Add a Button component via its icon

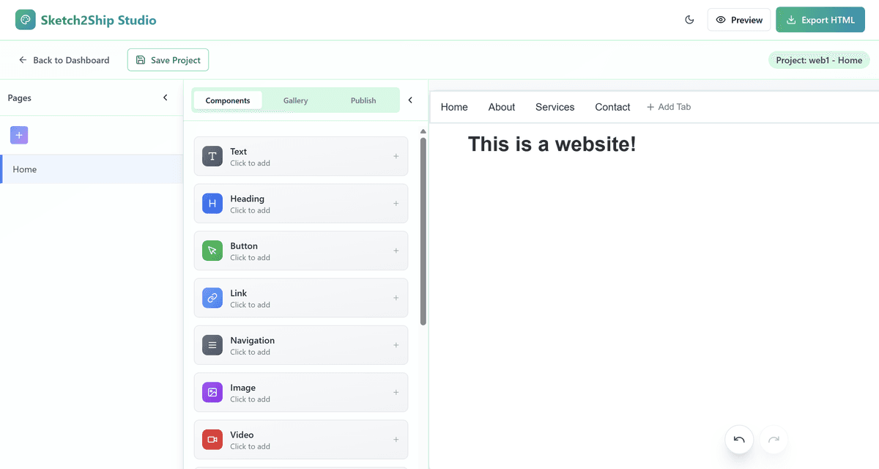click(212, 251)
